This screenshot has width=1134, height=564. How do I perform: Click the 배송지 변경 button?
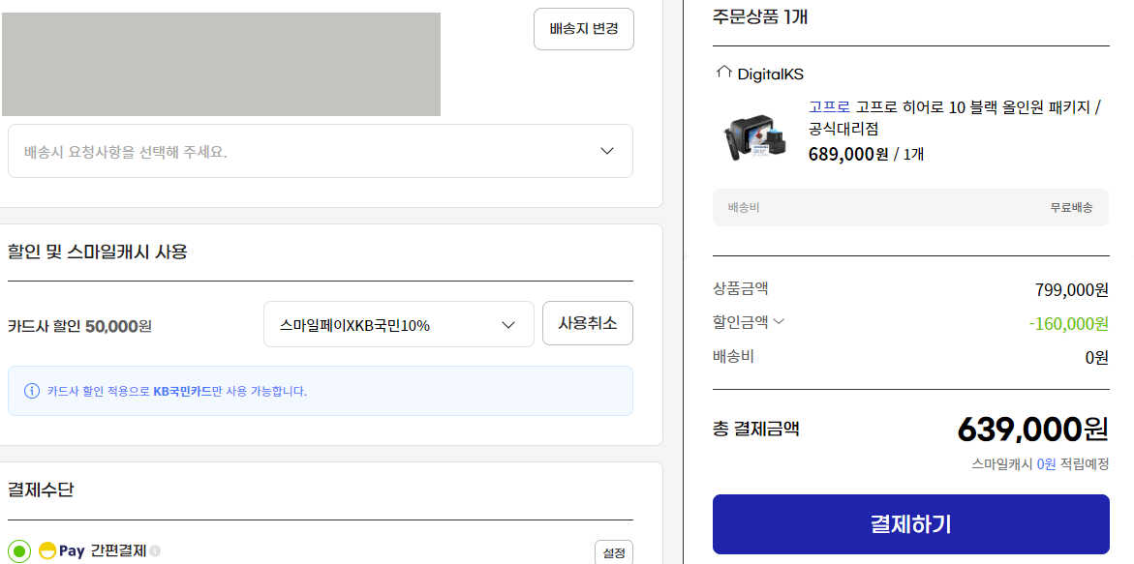584,29
